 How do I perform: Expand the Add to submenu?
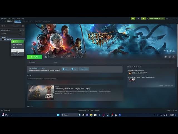pos(17,47)
